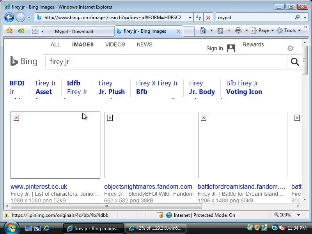Run search using the toolbar magnifier icon
This screenshot has height=234, width=312.
coord(297,17)
